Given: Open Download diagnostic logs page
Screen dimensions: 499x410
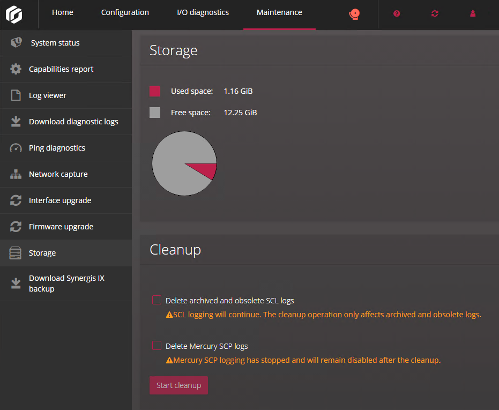Looking at the screenshot, I should pos(73,122).
